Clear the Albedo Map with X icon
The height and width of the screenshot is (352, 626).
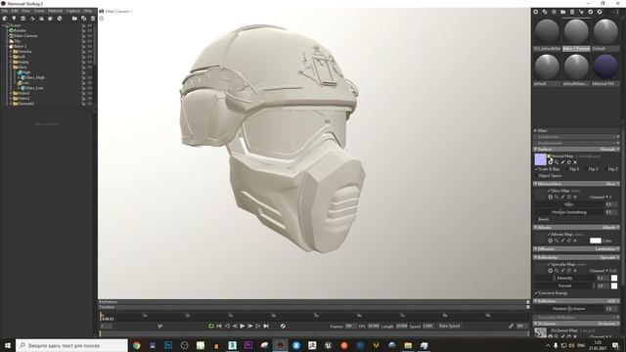point(575,241)
